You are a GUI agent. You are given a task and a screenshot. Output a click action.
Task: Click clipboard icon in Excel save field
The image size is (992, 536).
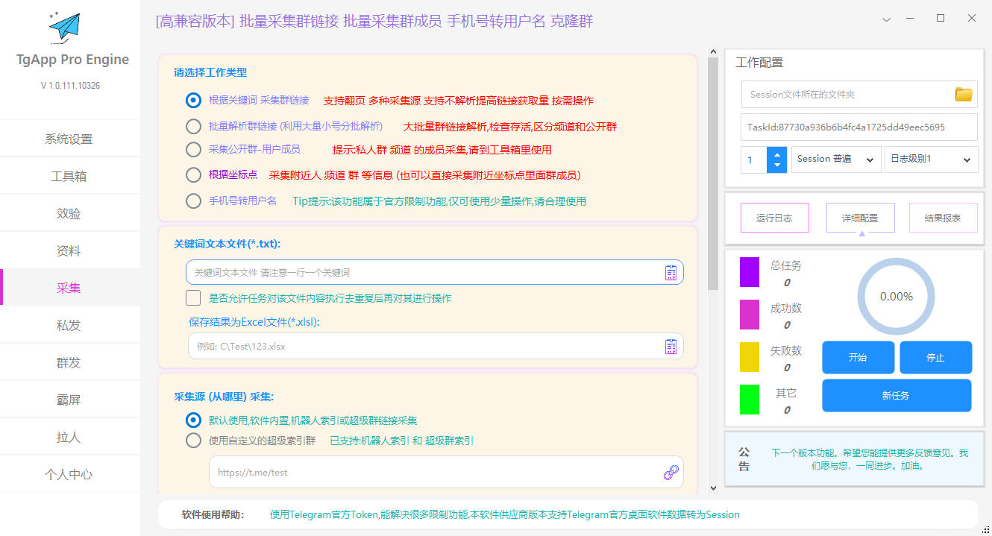click(671, 347)
